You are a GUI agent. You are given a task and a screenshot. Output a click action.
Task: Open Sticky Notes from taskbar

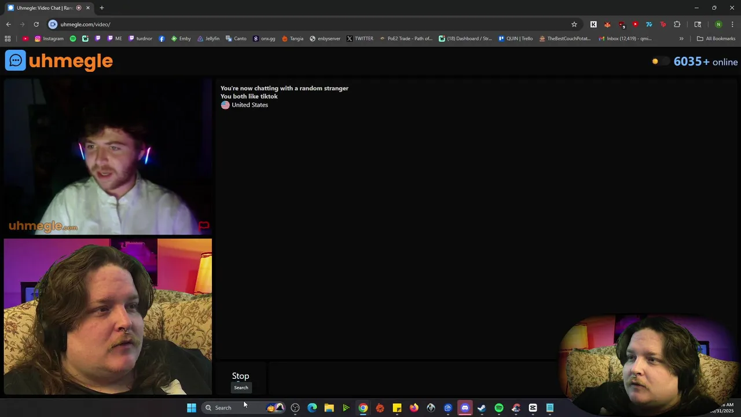click(397, 408)
